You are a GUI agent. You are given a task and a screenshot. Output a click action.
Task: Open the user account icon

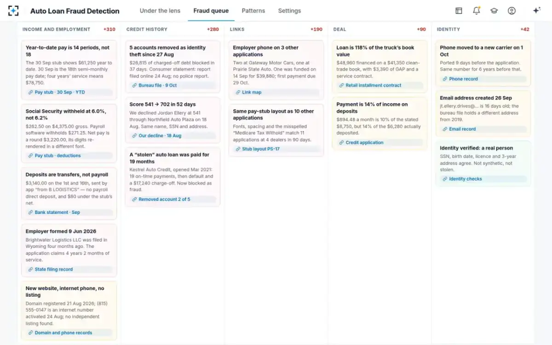click(512, 11)
